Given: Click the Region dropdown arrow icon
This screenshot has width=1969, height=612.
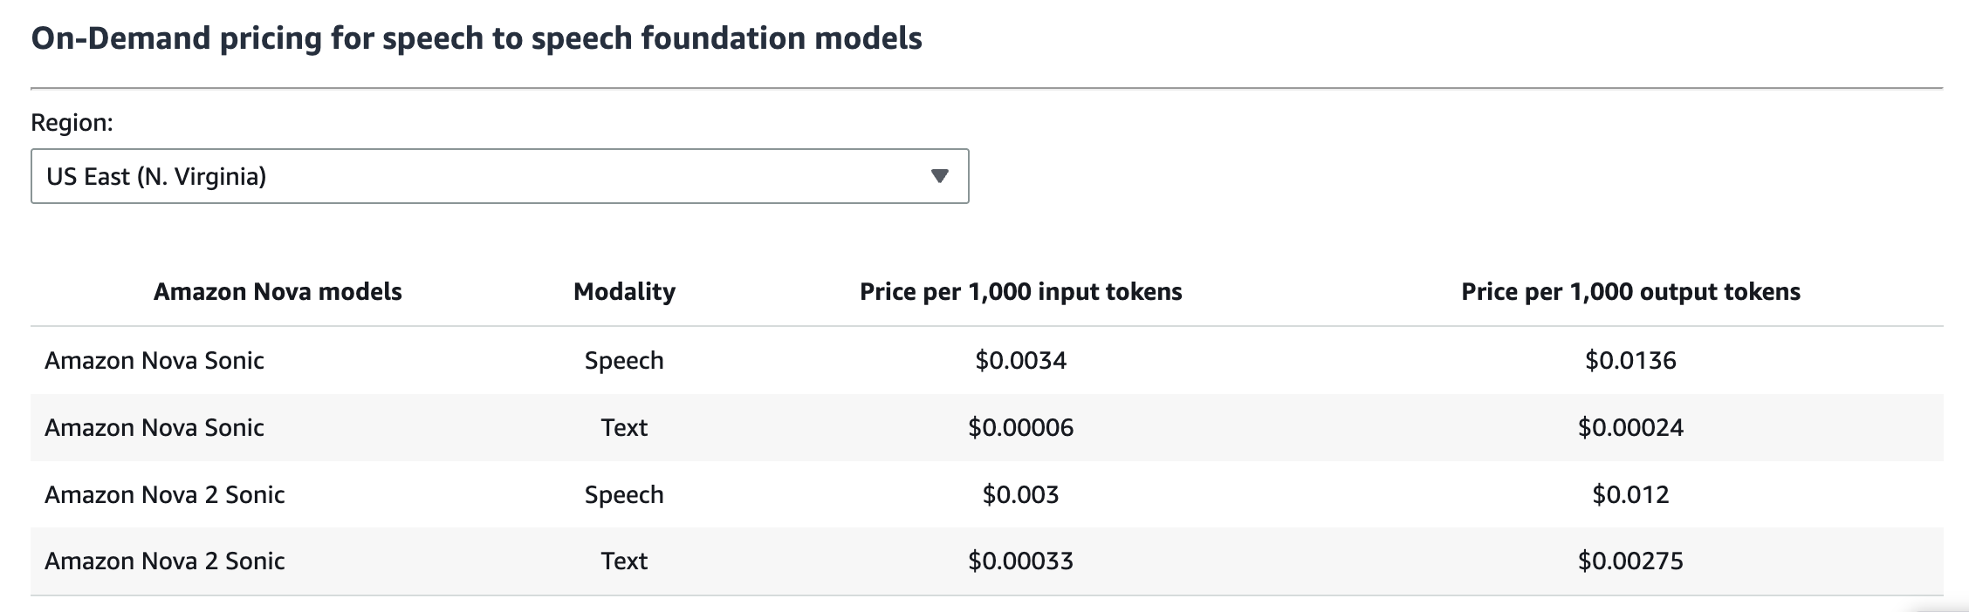Looking at the screenshot, I should pyautogui.click(x=939, y=176).
